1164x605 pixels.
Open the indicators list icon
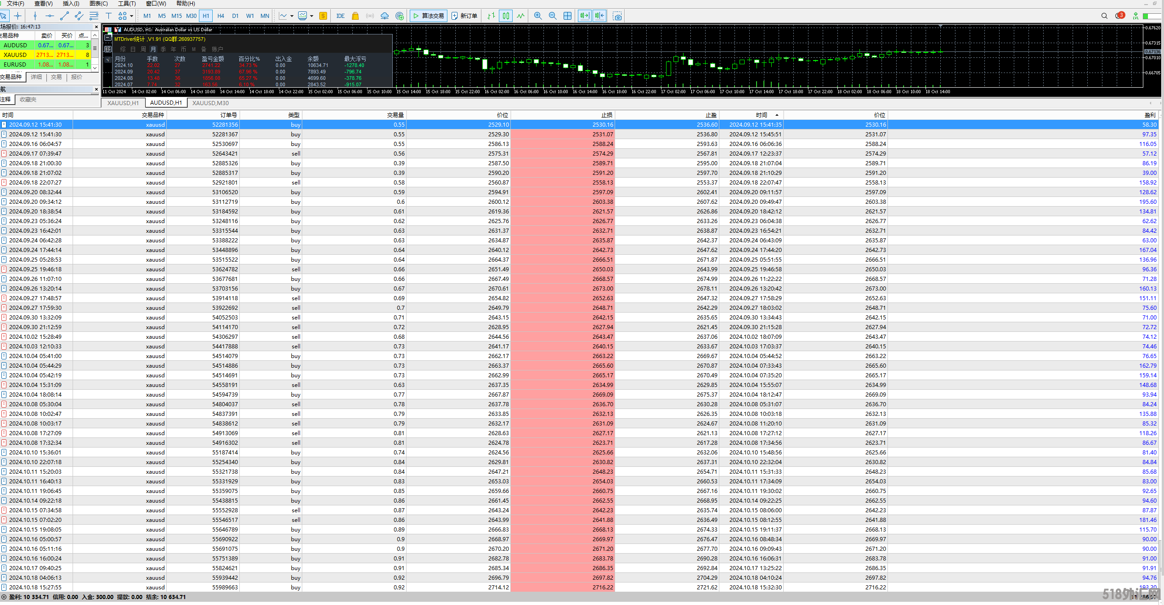pyautogui.click(x=302, y=16)
